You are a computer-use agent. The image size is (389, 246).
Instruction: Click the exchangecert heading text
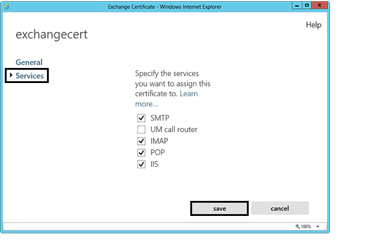click(52, 34)
